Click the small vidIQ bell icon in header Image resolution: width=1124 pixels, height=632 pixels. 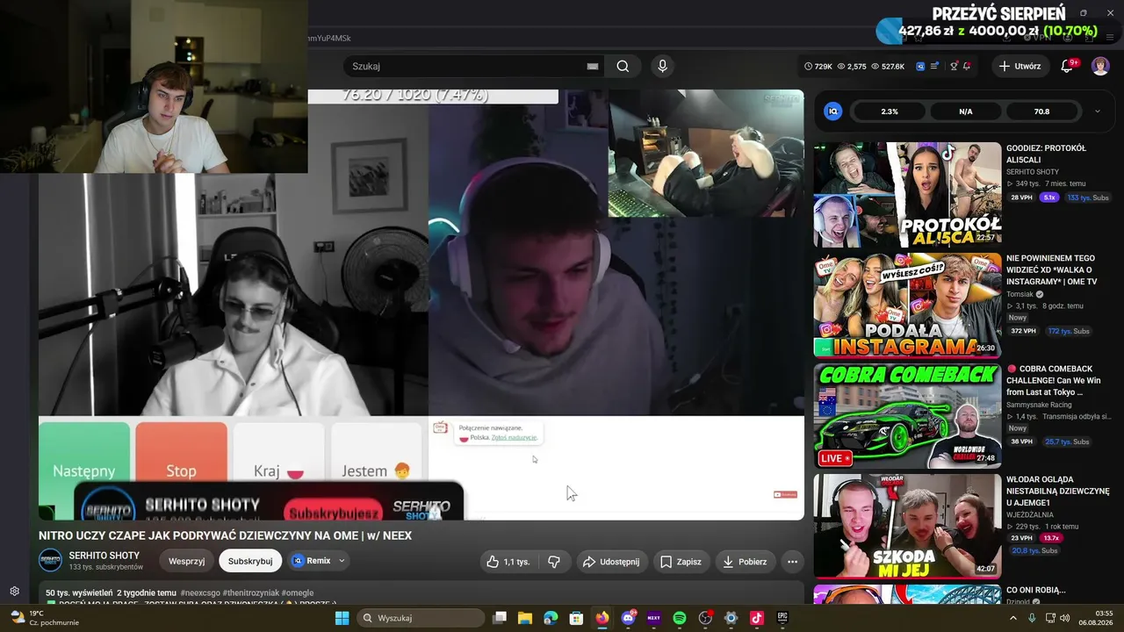967,66
